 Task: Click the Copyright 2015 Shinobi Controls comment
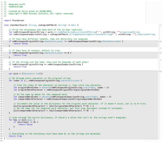pos(39,14)
